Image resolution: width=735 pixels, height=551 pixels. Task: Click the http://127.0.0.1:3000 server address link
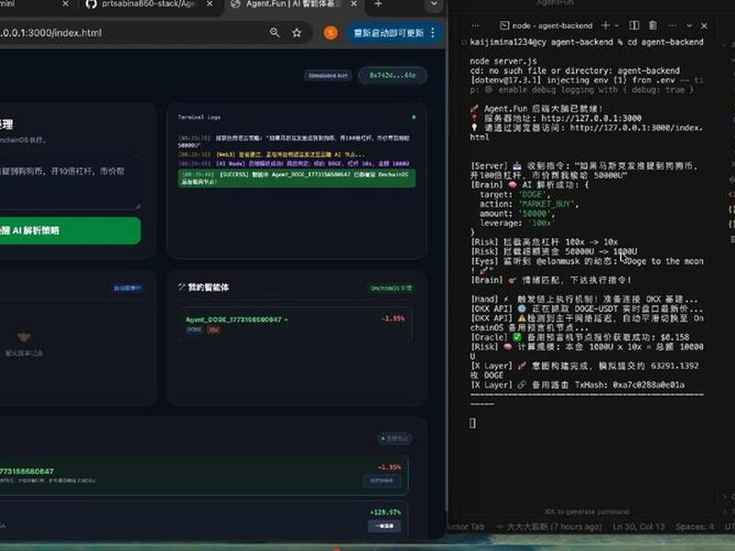tap(591, 118)
